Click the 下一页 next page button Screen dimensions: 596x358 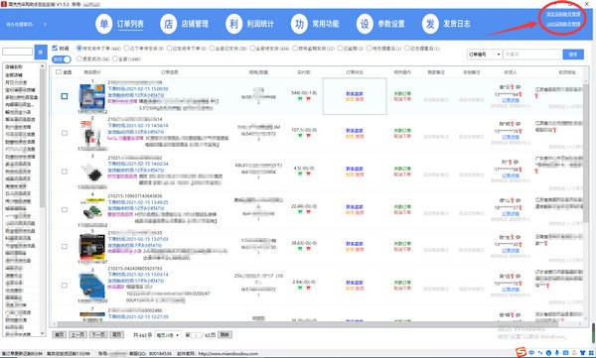(x=98, y=334)
